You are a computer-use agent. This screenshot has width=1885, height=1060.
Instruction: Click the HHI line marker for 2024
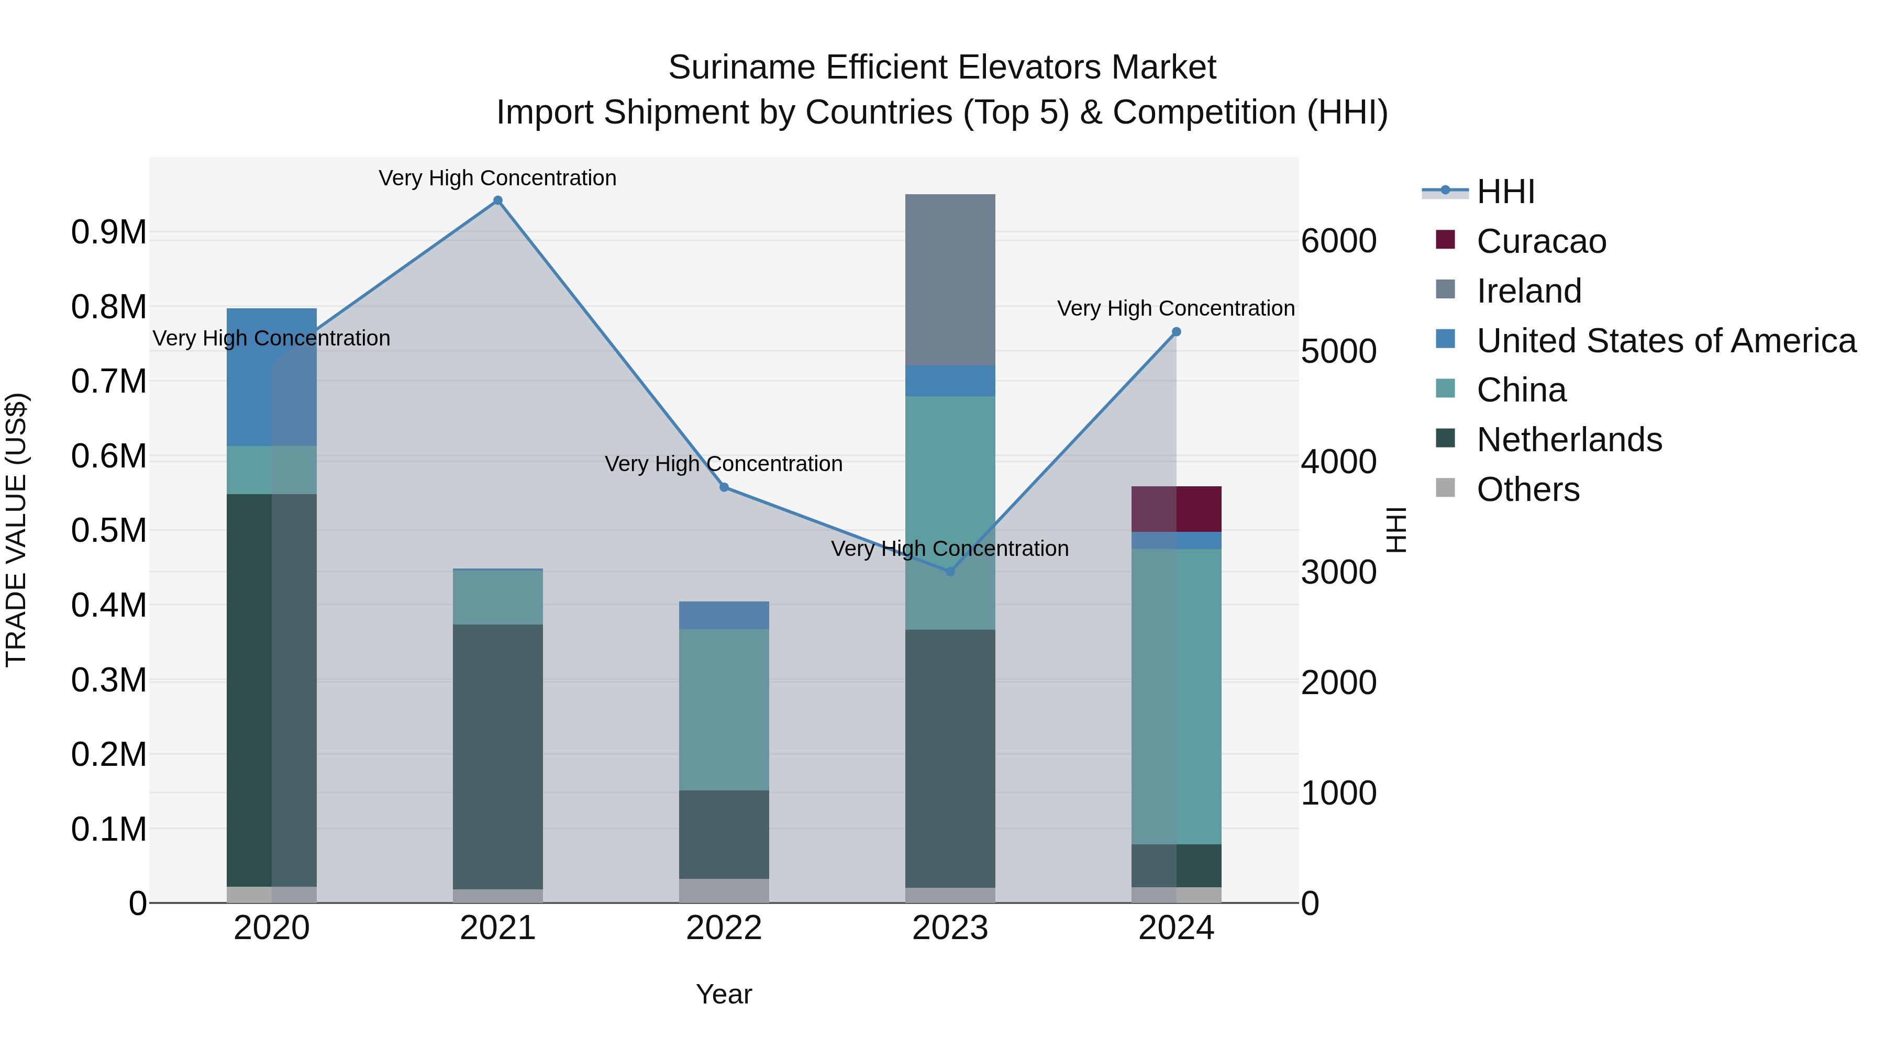pyautogui.click(x=1177, y=332)
